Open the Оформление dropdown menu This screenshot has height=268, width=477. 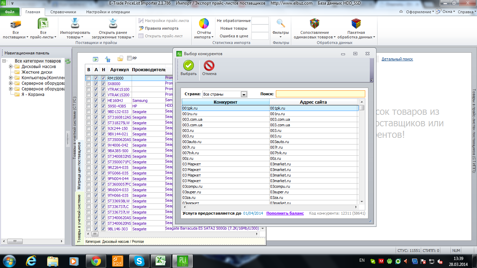pyautogui.click(x=420, y=12)
